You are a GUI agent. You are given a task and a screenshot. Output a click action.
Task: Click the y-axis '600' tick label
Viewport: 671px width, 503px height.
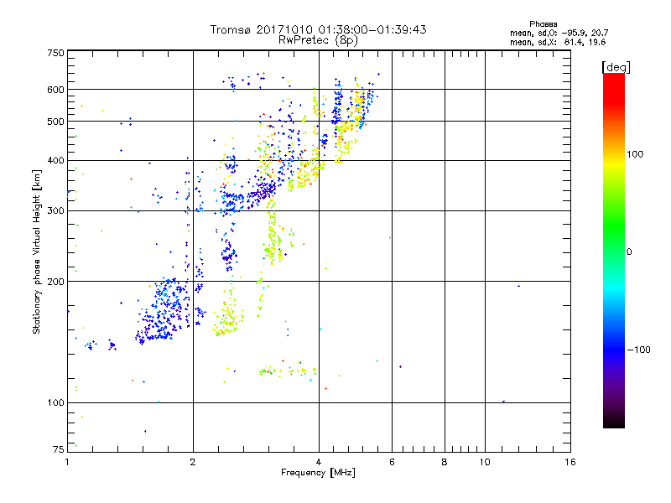pyautogui.click(x=55, y=90)
